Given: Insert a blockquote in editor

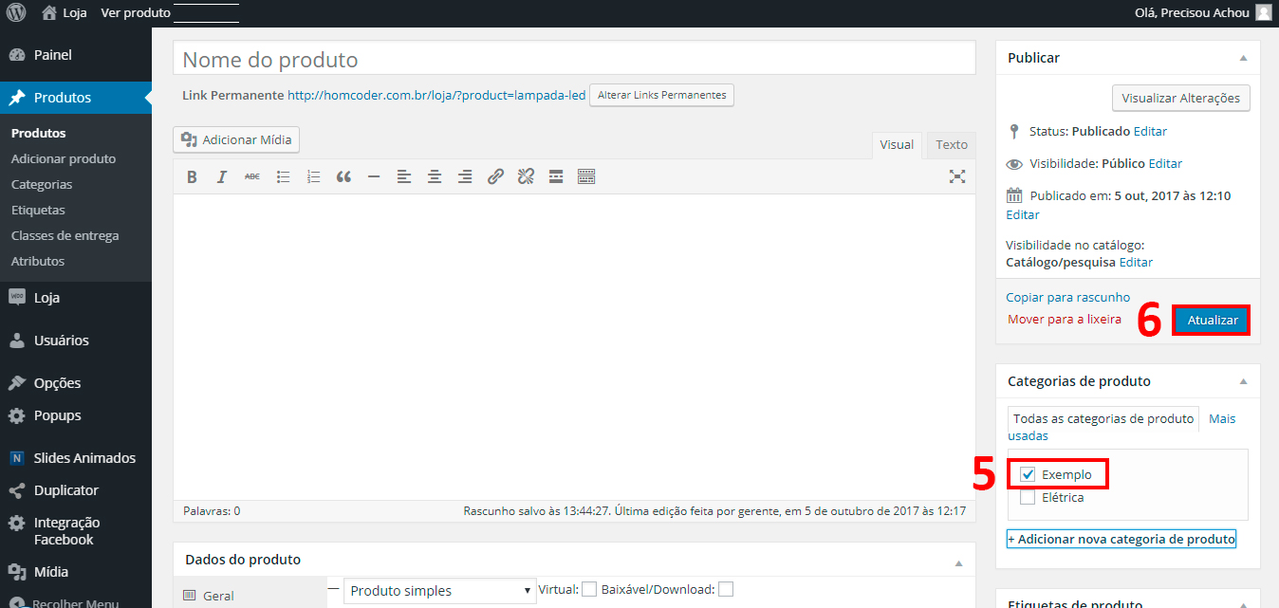Looking at the screenshot, I should pyautogui.click(x=343, y=176).
